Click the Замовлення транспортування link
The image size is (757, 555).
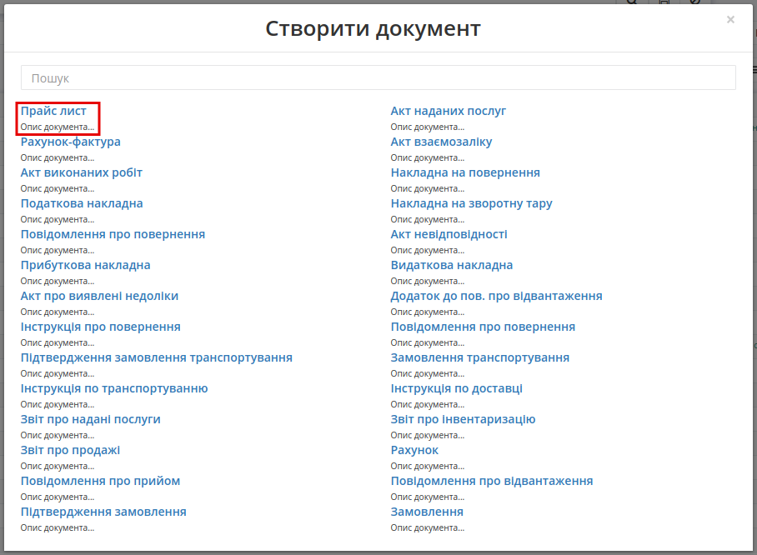[x=480, y=358]
